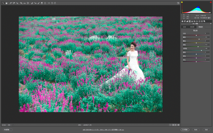Open the Tone Curve panel icon
Screen dimensions: 213x133
185,21
